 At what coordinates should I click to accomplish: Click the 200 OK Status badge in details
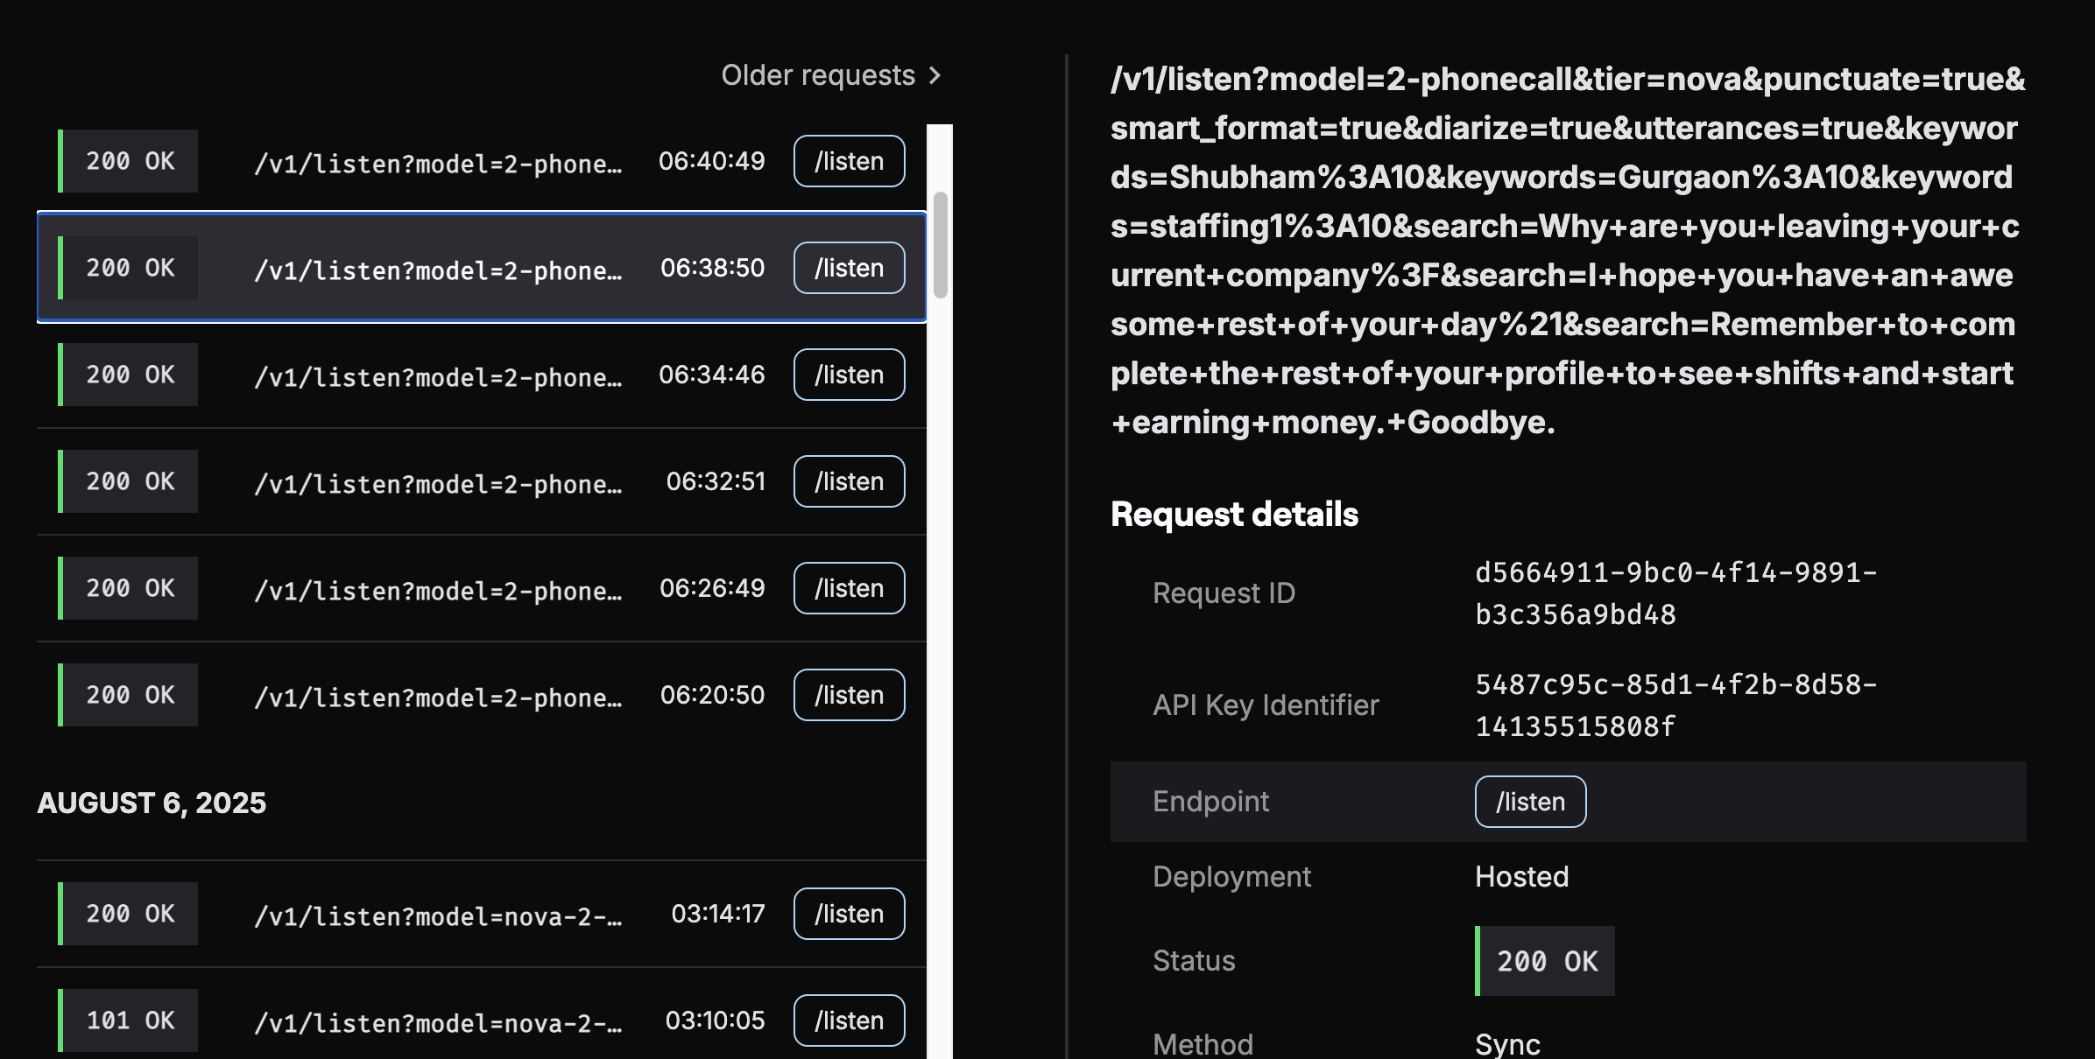pyautogui.click(x=1546, y=962)
